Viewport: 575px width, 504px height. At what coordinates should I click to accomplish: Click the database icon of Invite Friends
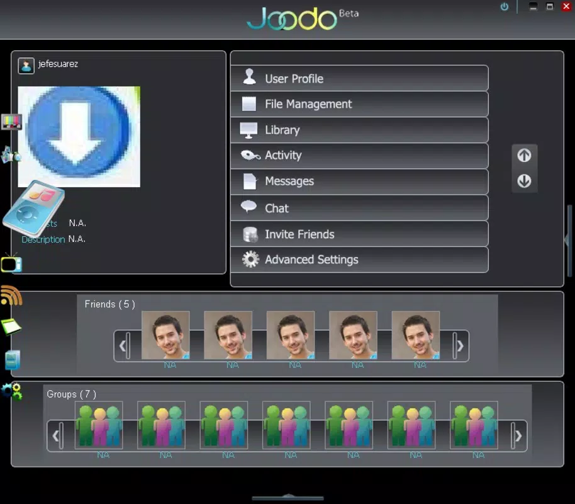(250, 234)
